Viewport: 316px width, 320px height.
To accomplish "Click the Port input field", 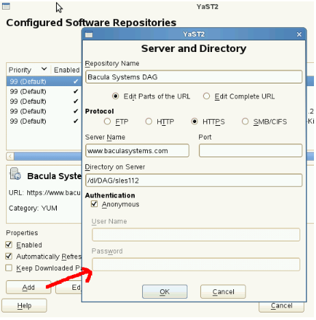I will click(250, 150).
